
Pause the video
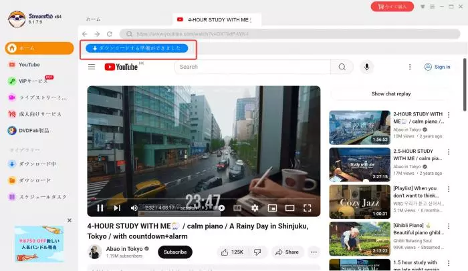100,208
